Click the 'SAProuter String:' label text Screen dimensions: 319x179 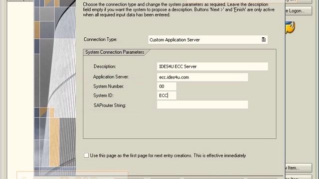110,105
